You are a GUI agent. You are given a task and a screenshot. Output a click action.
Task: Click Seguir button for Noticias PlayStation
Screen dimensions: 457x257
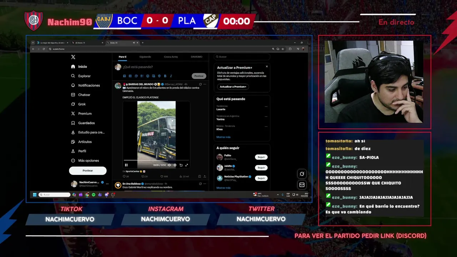point(261,178)
